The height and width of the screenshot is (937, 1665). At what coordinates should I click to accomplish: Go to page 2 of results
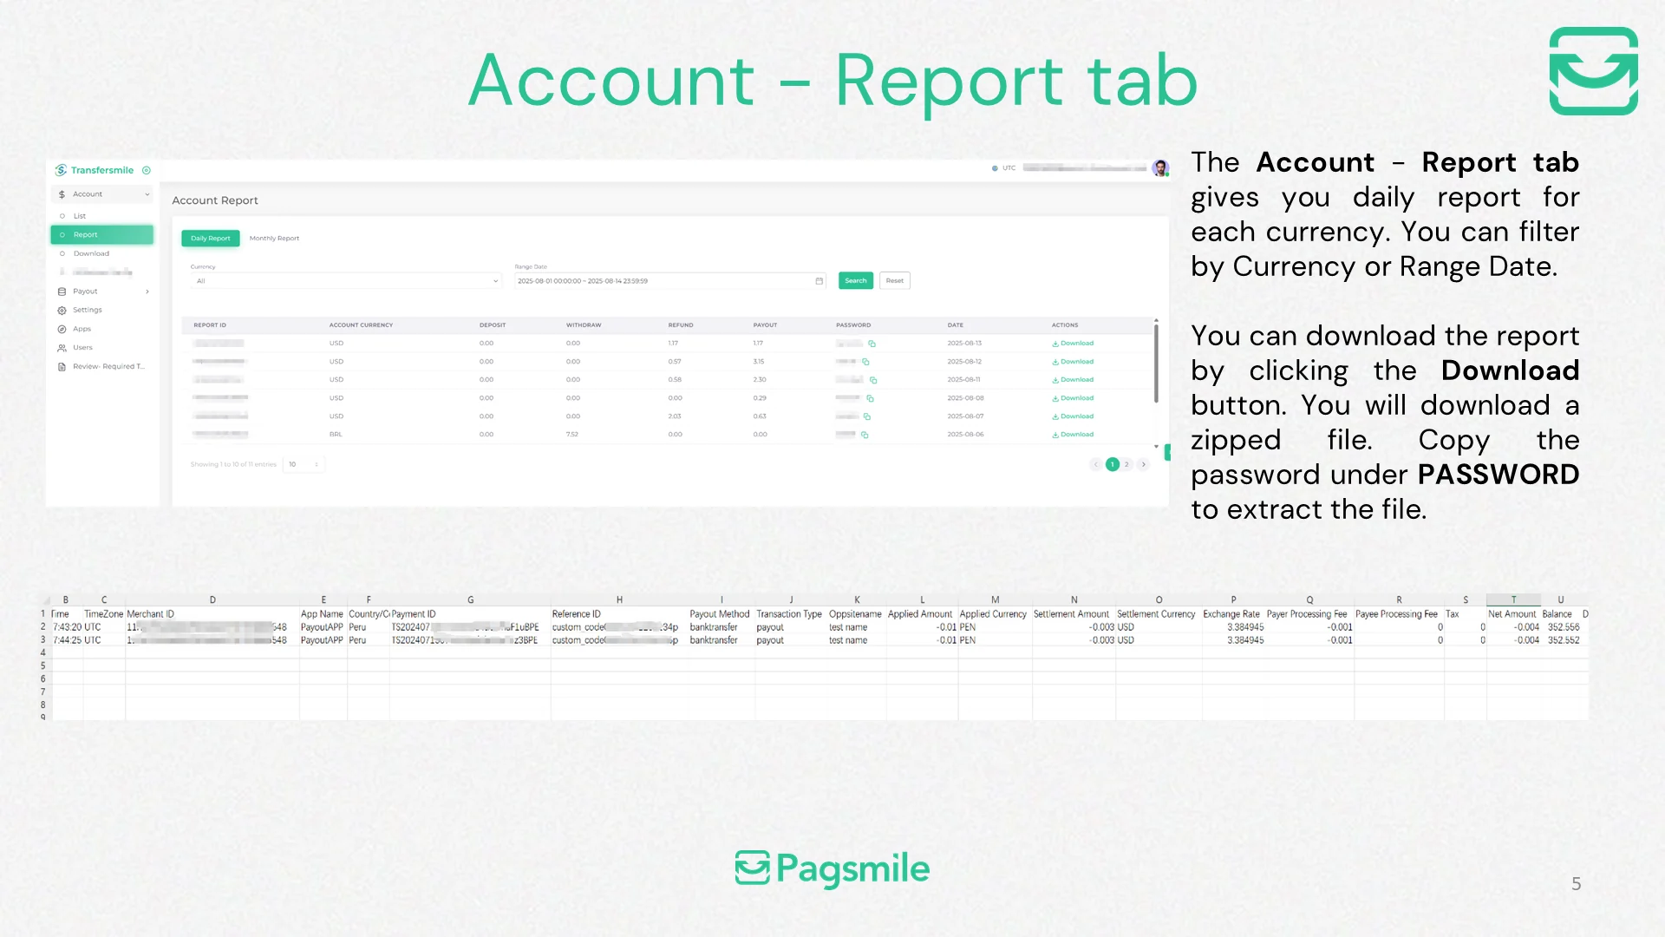point(1127,464)
